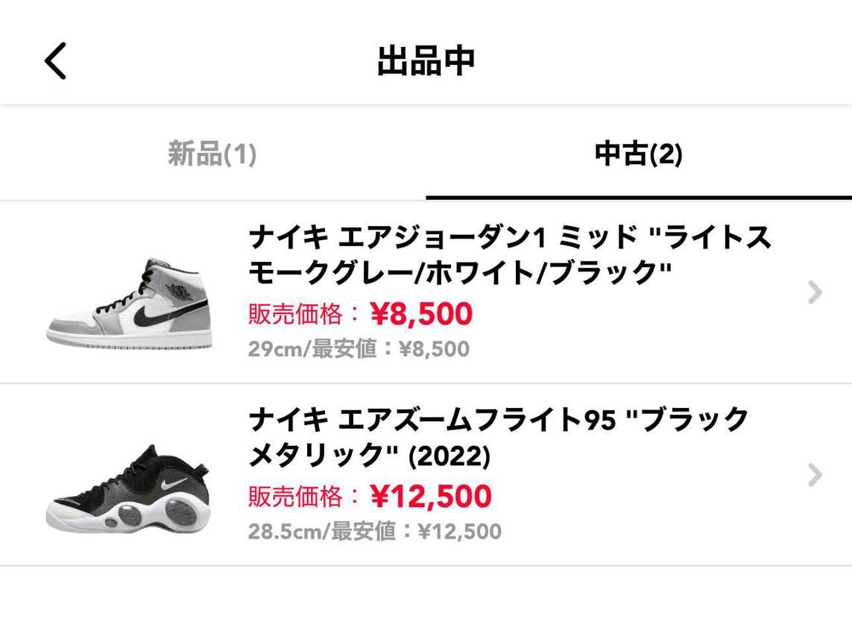Click black underline indicator beneath 中古 tab
The height and width of the screenshot is (619, 852).
click(x=639, y=198)
